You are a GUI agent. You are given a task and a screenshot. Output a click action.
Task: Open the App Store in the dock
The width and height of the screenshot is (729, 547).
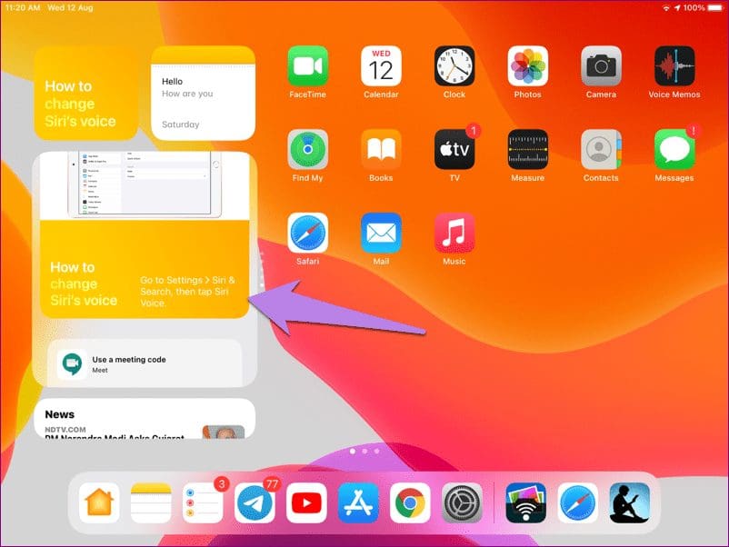(358, 502)
